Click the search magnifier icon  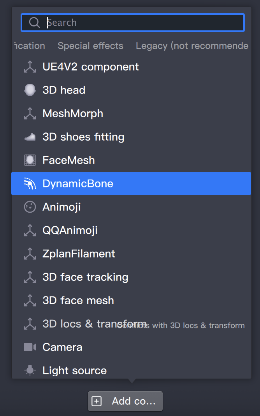tap(35, 23)
